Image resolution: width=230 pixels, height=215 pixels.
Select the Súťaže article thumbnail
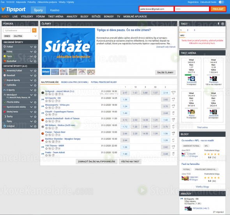click(x=46, y=72)
